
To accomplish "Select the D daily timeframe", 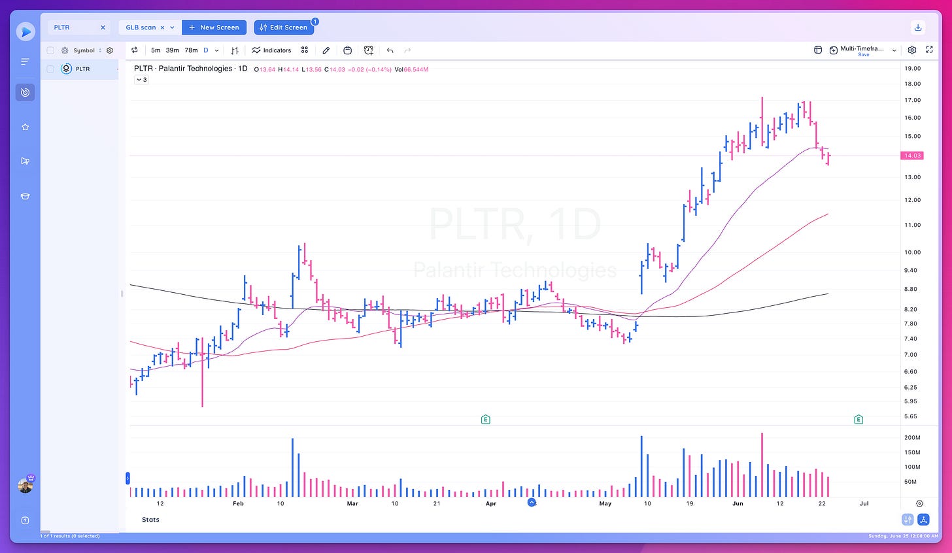I will (x=206, y=50).
